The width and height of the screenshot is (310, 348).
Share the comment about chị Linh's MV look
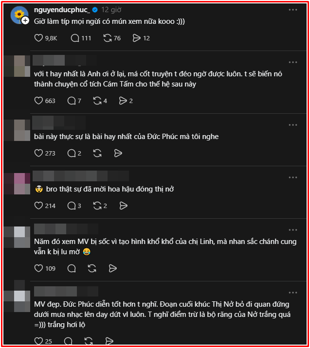(x=112, y=268)
